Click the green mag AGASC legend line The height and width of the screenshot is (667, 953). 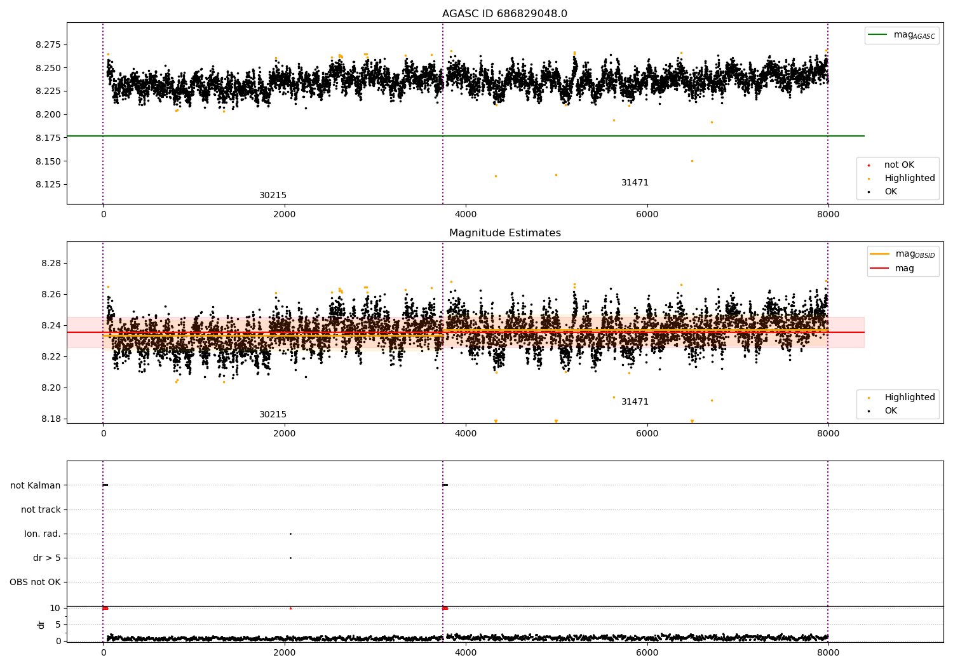[x=878, y=35]
